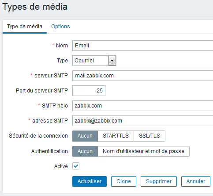This screenshot has height=196, width=213.
Task: Click the Actualiser button
Action: (x=90, y=181)
